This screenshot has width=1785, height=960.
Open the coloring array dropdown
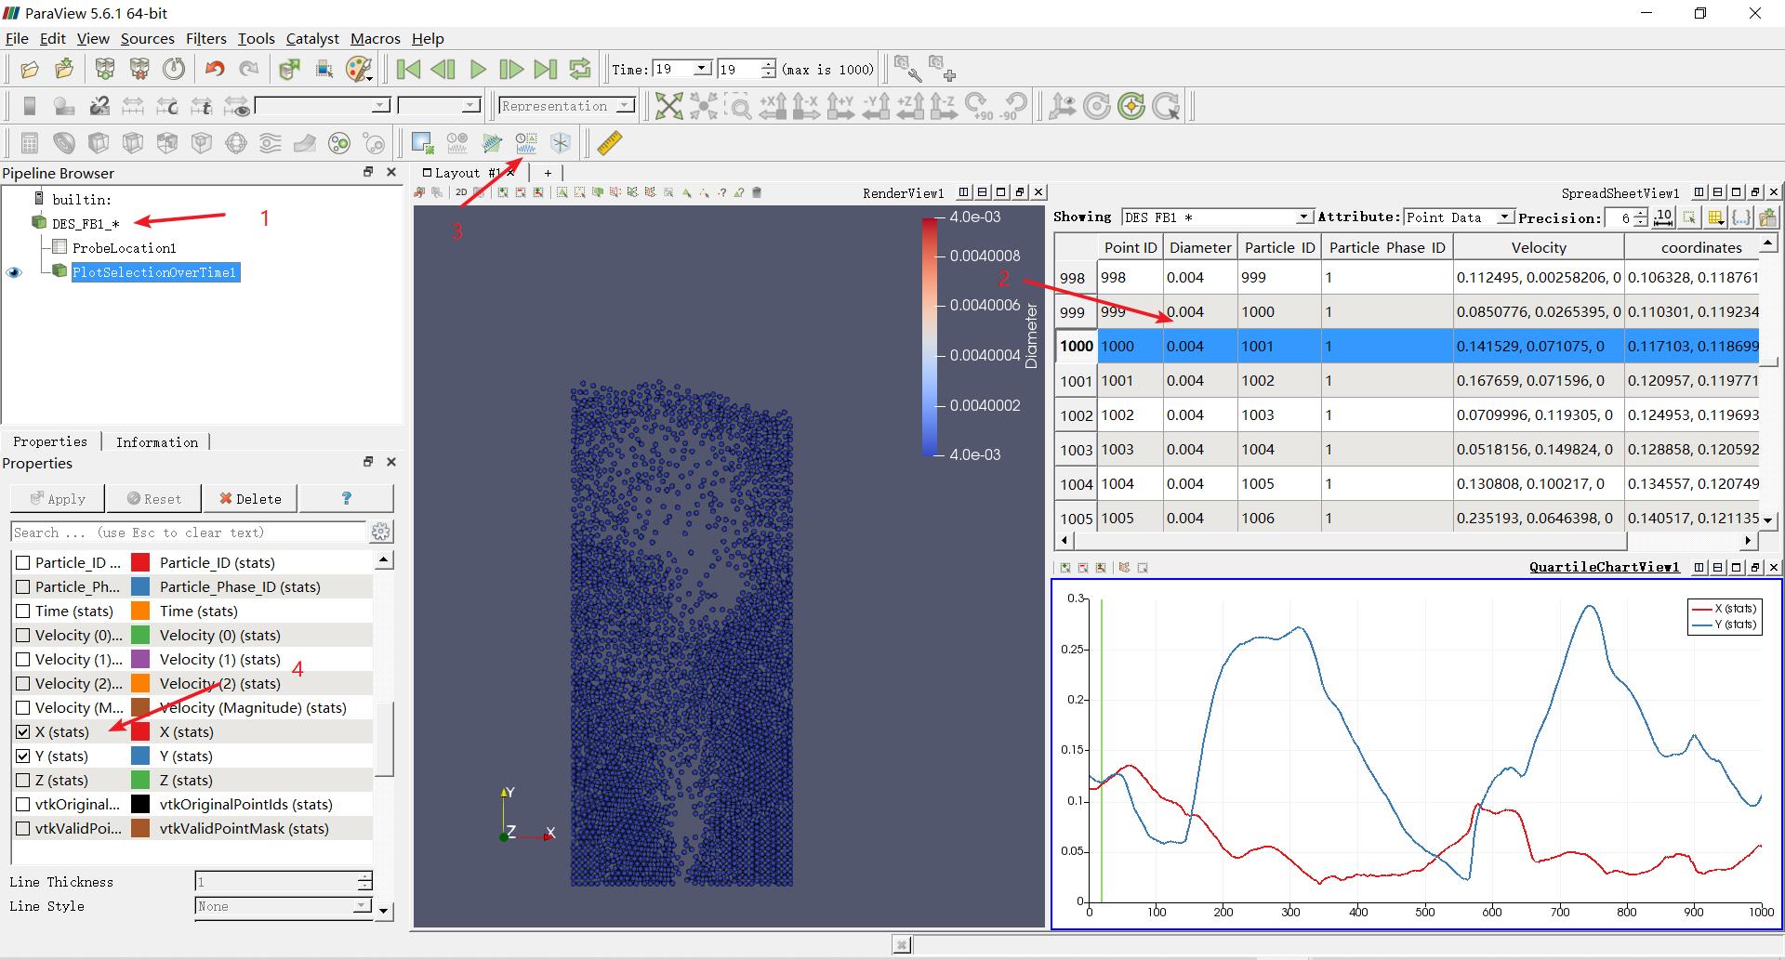tap(380, 106)
